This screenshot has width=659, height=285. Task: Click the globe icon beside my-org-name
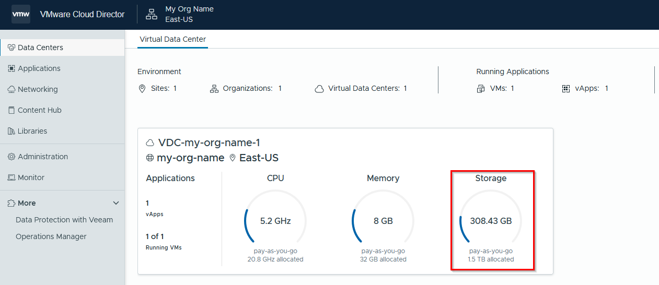(x=150, y=158)
